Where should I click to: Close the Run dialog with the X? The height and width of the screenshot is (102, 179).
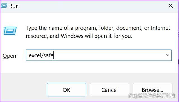(171, 6)
